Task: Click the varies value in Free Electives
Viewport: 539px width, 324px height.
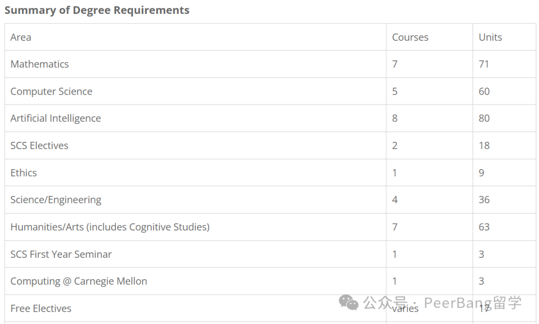Action: pyautogui.click(x=405, y=309)
